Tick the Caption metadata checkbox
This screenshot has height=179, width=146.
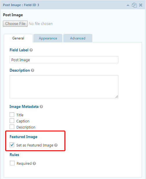(12, 121)
